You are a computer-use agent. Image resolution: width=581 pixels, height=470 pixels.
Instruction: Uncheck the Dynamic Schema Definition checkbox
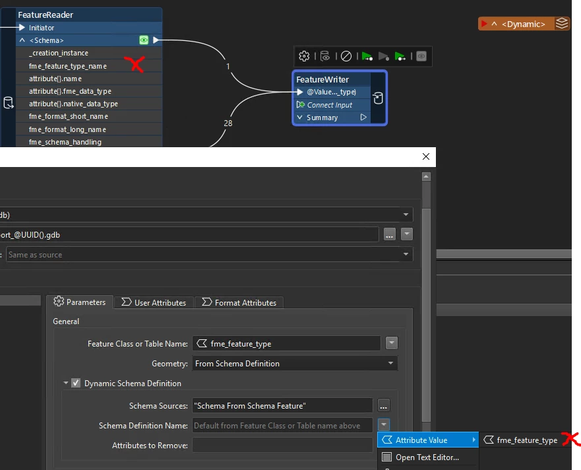tap(76, 383)
